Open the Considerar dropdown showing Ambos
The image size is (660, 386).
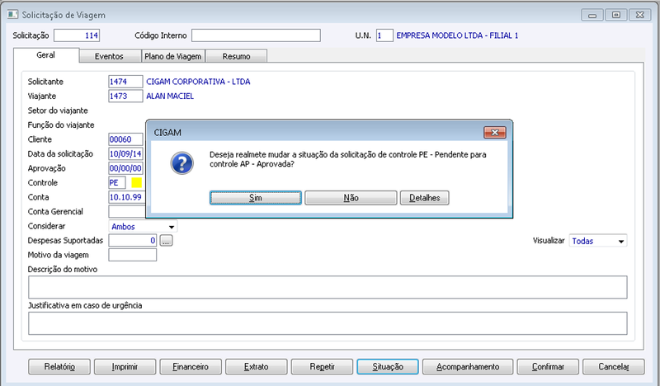143,227
